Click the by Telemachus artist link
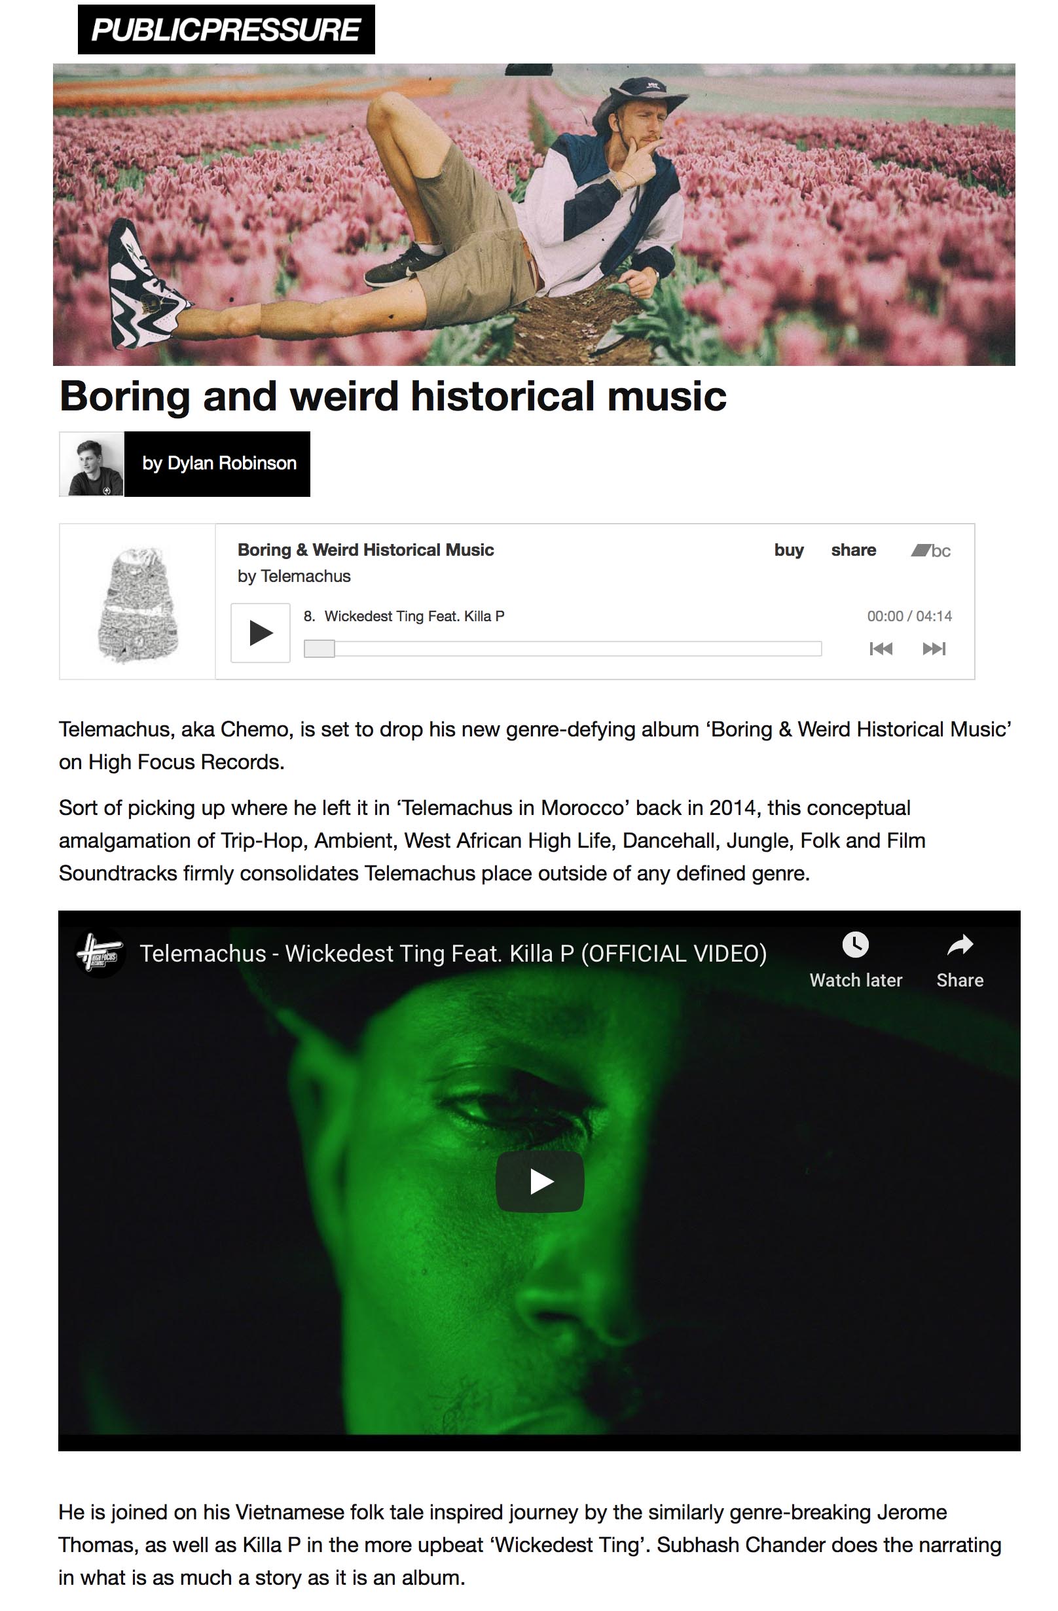The image size is (1058, 1611). pyautogui.click(x=294, y=576)
